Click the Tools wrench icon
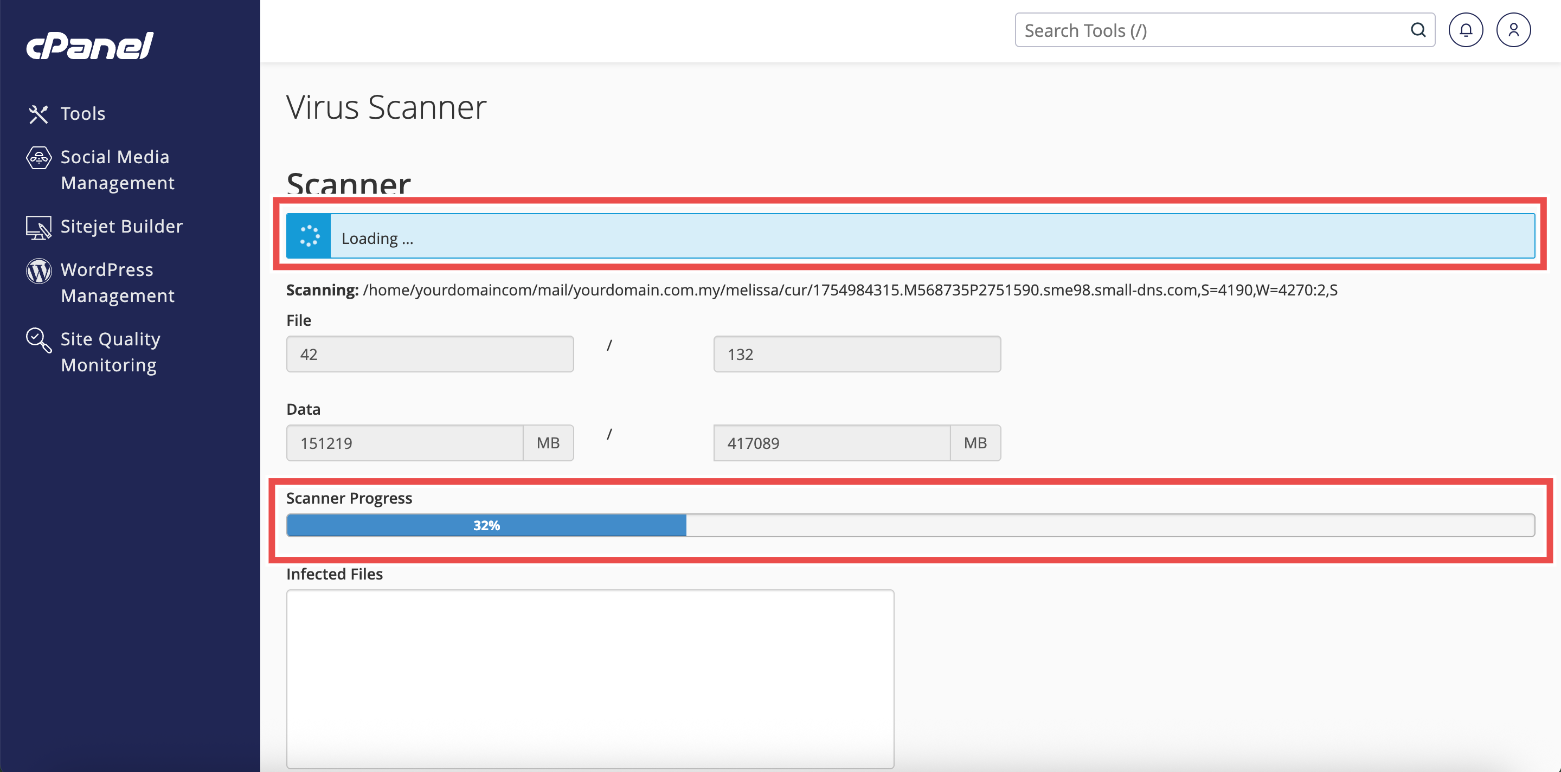The height and width of the screenshot is (772, 1561). [38, 114]
